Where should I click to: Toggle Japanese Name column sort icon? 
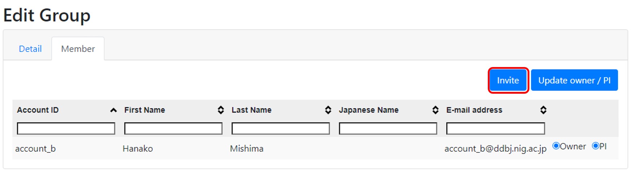[x=435, y=110]
